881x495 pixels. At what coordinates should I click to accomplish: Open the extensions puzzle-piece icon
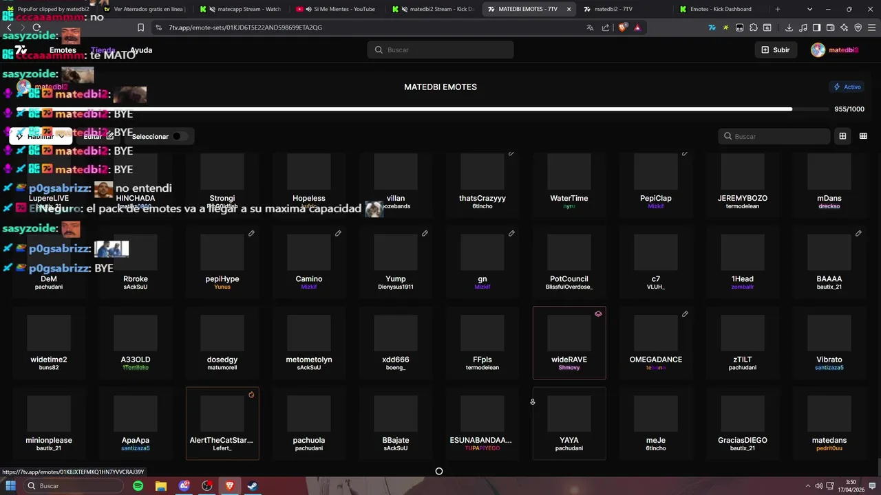click(x=754, y=27)
